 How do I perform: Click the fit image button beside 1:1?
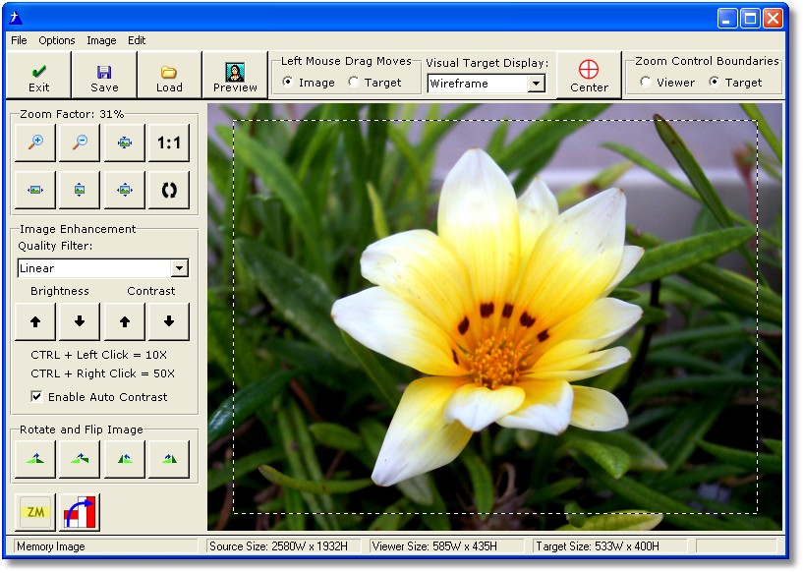[x=125, y=143]
